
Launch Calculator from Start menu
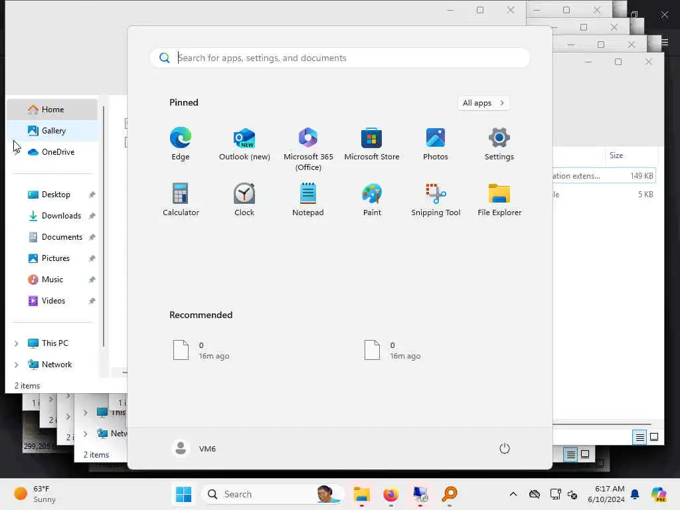tap(181, 199)
